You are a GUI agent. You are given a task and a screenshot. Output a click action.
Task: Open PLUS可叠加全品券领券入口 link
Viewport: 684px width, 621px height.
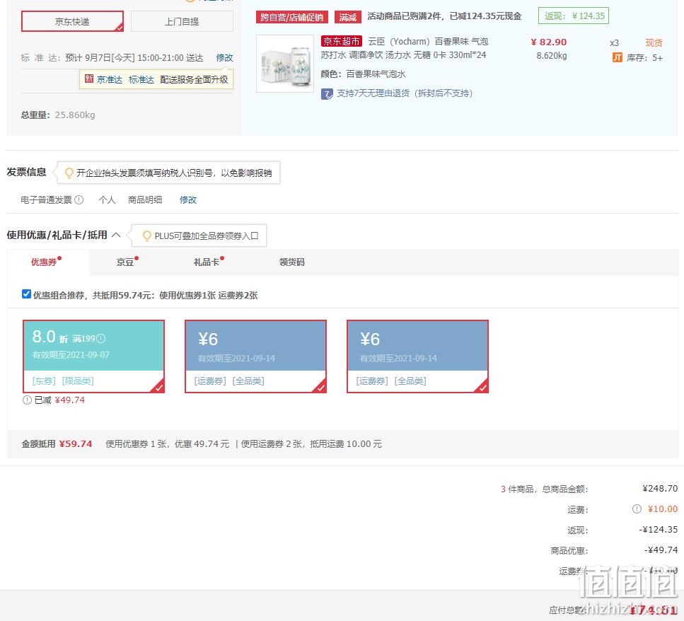[207, 236]
